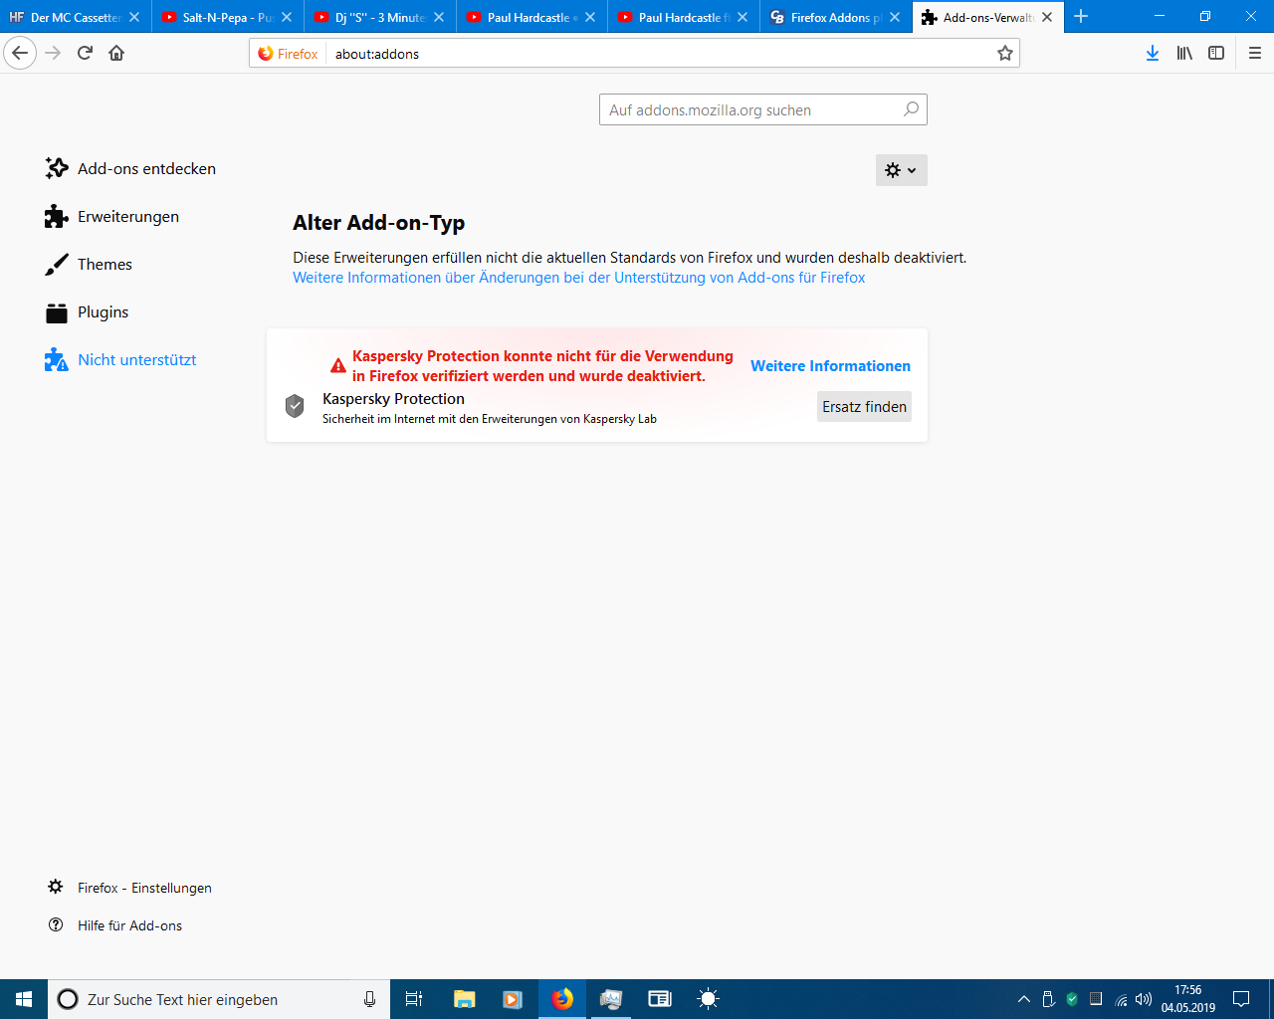1274x1019 pixels.
Task: Open the library icon
Action: point(1184,53)
